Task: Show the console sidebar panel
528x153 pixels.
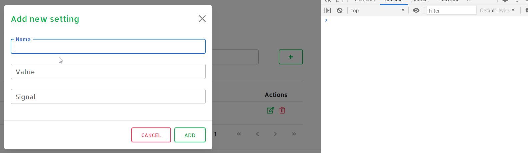Action: pyautogui.click(x=328, y=11)
